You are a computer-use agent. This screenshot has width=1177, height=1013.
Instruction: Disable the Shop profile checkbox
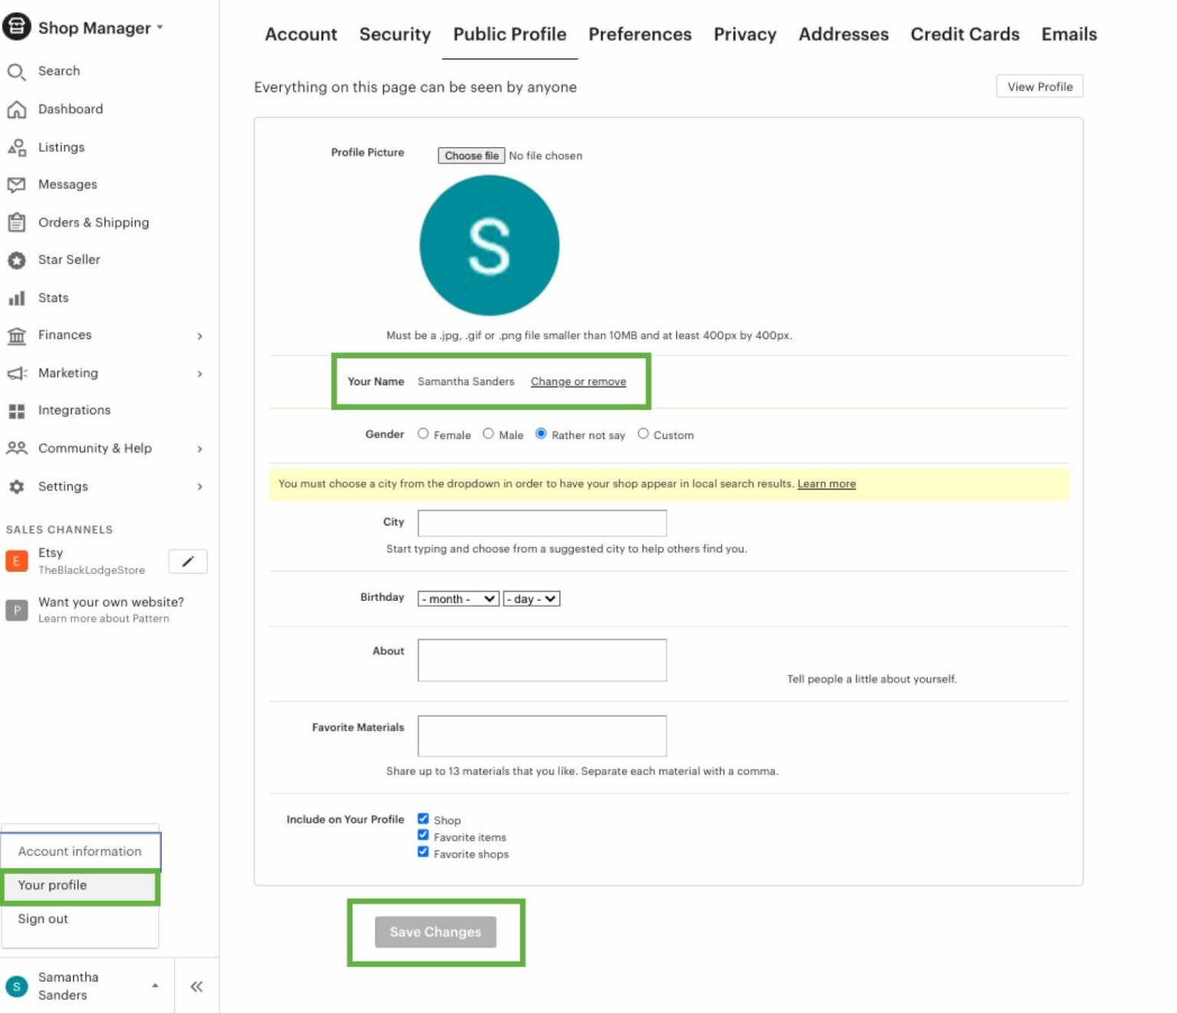[423, 818]
